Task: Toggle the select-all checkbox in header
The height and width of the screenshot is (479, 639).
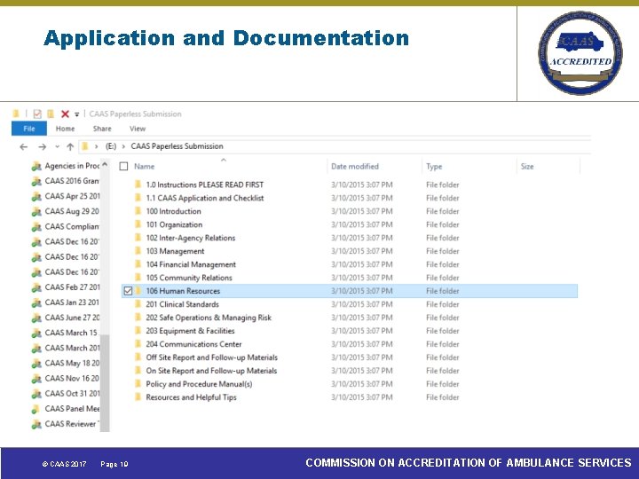Action: click(x=124, y=166)
